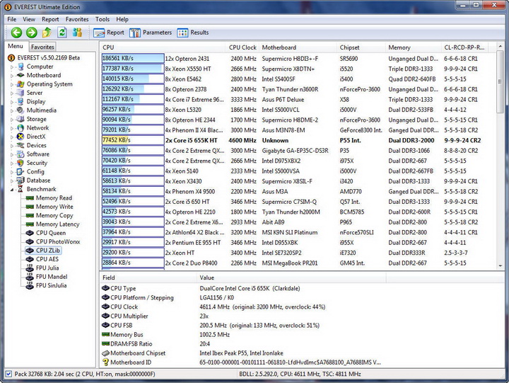
Task: Select the Computer tree node icon
Action: tap(21, 67)
